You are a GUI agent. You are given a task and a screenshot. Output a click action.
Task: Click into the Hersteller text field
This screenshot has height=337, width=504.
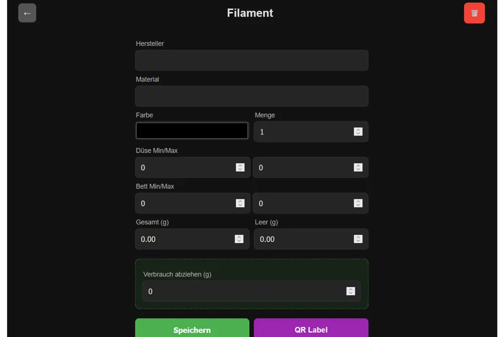[x=251, y=60]
